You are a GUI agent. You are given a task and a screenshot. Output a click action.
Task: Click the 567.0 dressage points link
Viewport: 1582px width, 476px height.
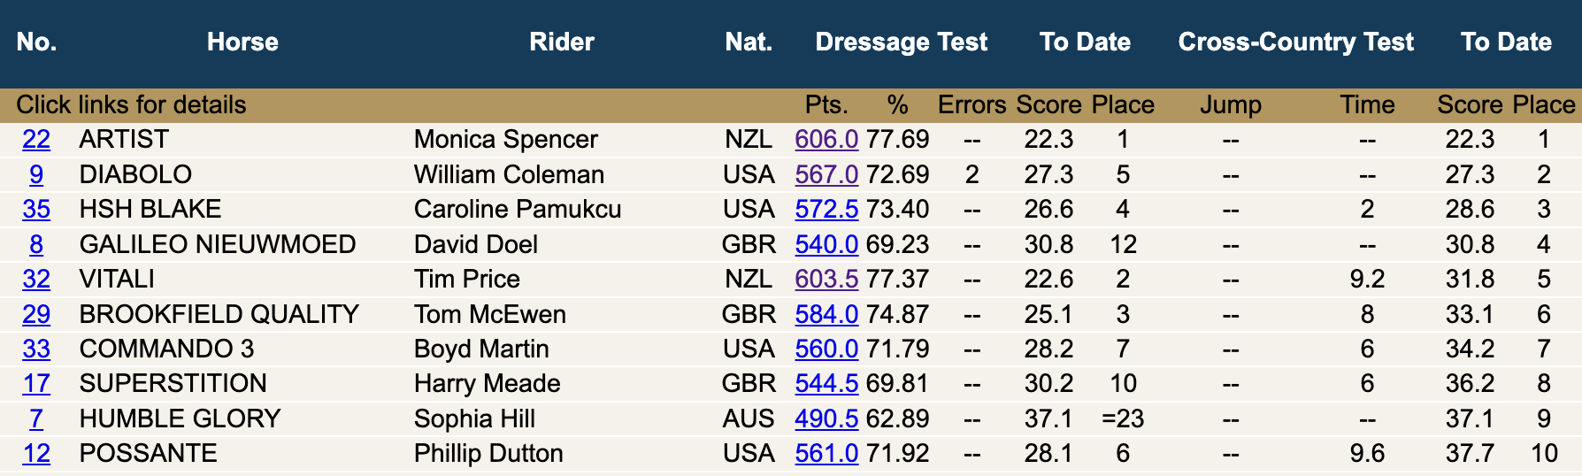click(x=826, y=174)
